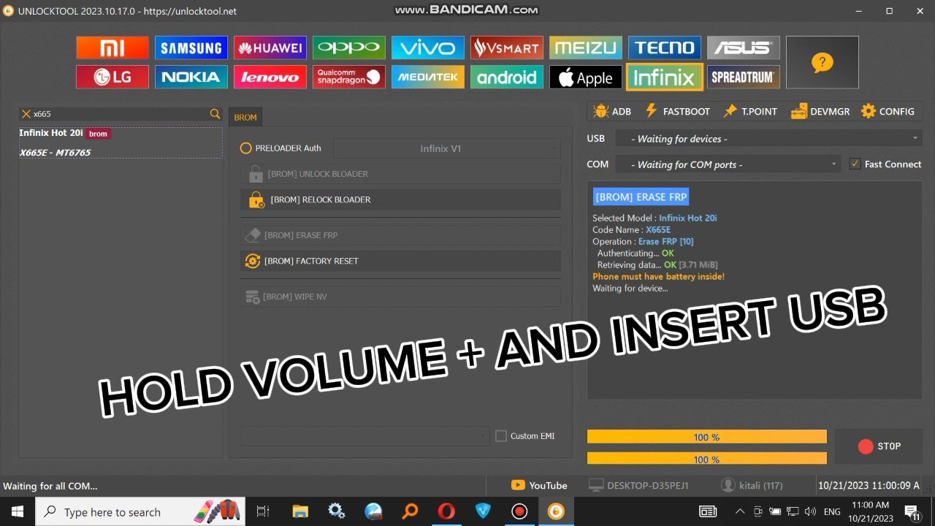Image resolution: width=935 pixels, height=526 pixels.
Task: Select the Infinix brand logo
Action: tap(665, 77)
